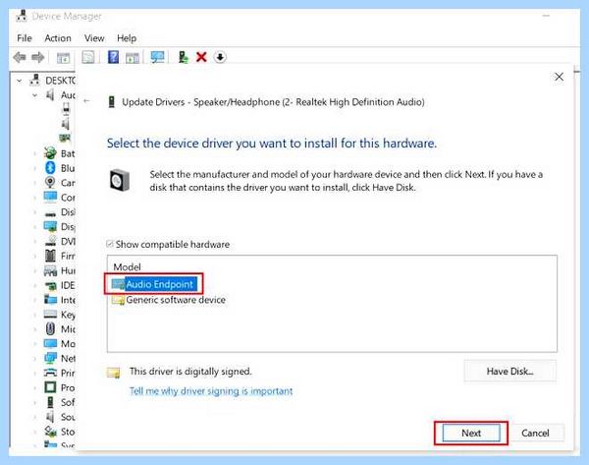The image size is (589, 465).
Task: Select the Display adapters icon in tree
Action: pos(50,226)
